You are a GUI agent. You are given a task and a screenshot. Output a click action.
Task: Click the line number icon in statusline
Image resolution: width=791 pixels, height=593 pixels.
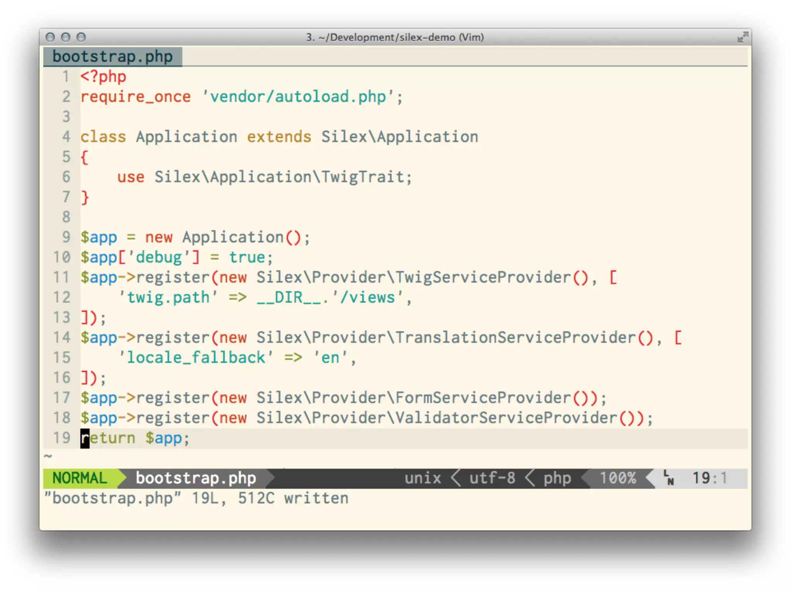click(x=669, y=478)
